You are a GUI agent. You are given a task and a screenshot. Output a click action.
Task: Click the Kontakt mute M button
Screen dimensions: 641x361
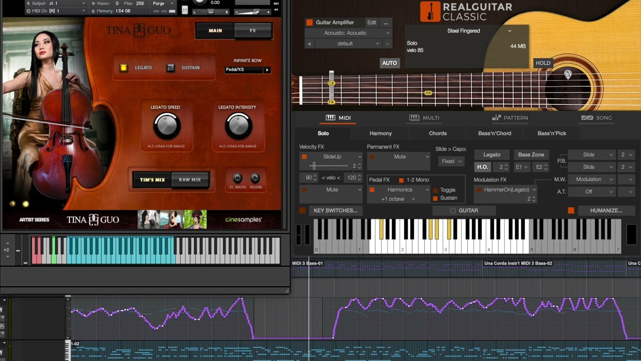(185, 10)
